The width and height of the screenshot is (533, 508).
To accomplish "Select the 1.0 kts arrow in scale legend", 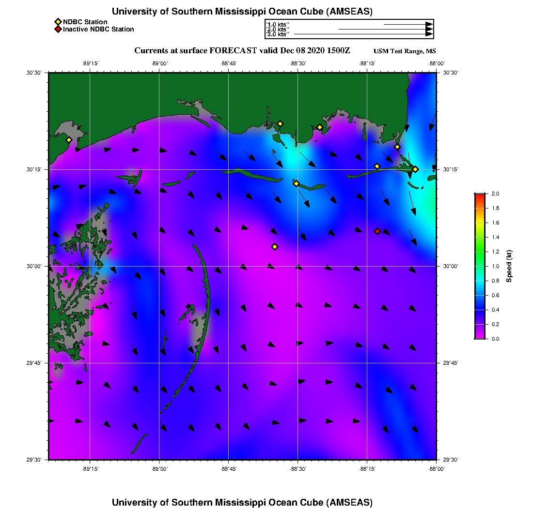I will [x=407, y=24].
